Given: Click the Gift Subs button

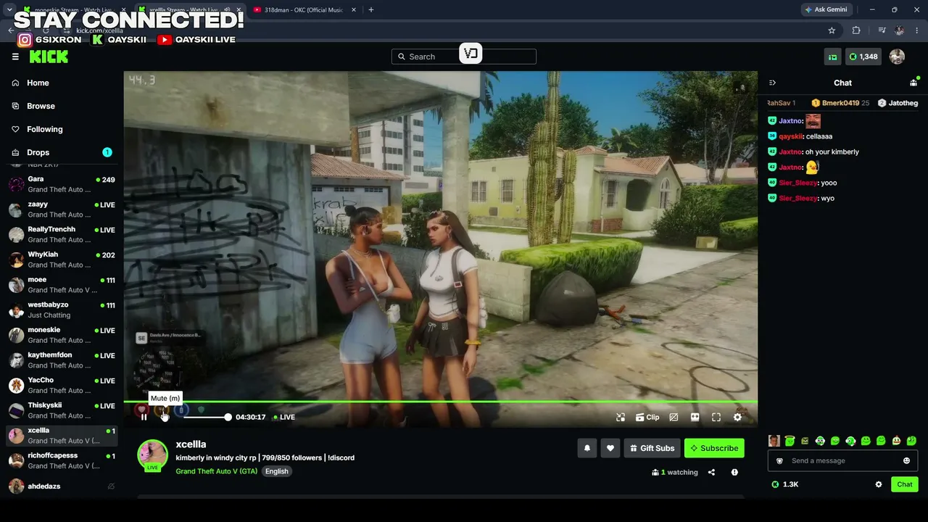Looking at the screenshot, I should click(652, 448).
